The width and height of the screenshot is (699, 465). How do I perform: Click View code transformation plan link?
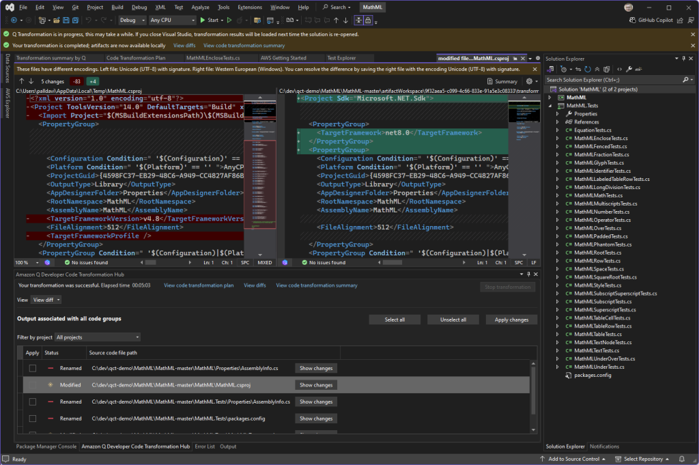199,285
